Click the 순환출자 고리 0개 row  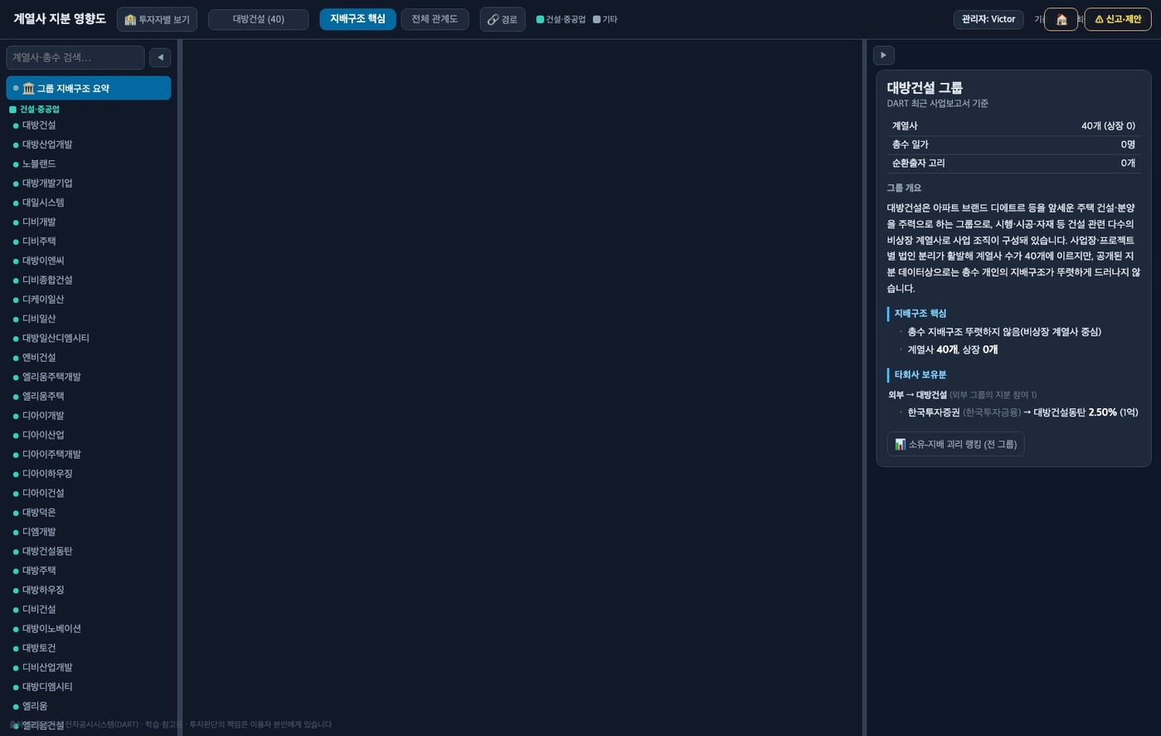point(1013,163)
